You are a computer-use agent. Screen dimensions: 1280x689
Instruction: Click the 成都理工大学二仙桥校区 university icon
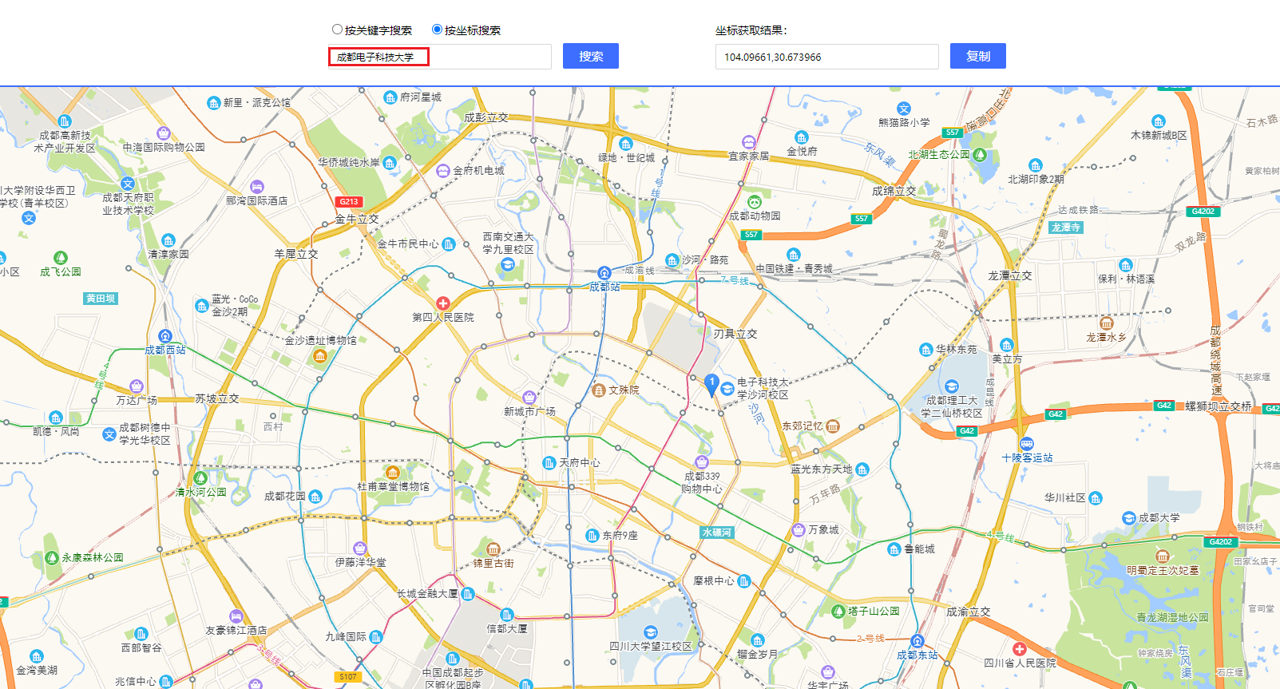tap(952, 386)
